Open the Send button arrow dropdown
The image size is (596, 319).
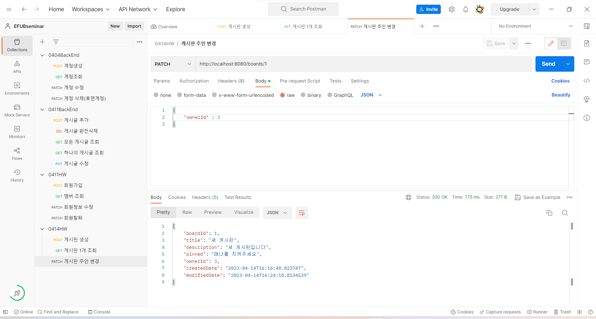(x=568, y=64)
